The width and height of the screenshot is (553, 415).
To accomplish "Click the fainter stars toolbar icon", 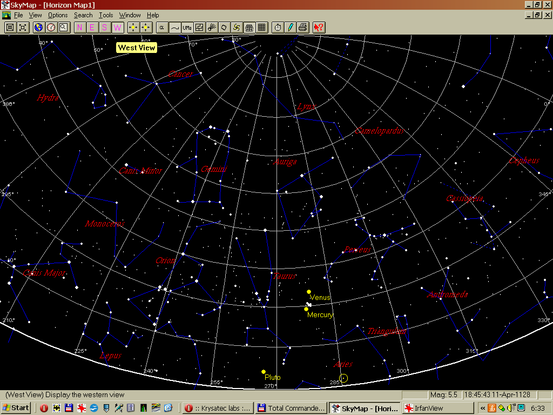I will click(146, 28).
